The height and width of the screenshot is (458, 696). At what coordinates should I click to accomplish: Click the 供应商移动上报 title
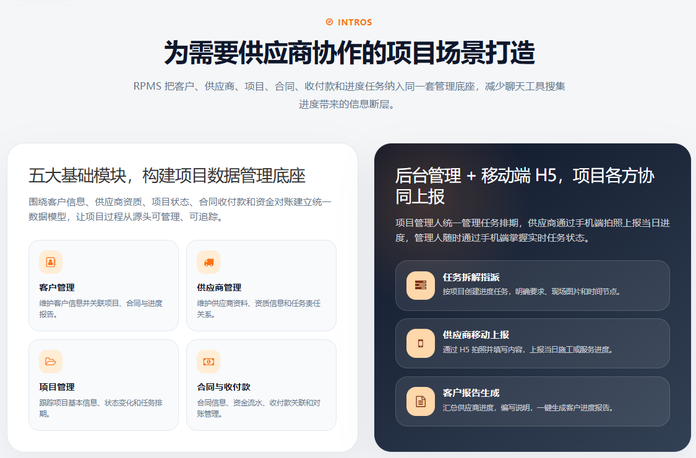(x=476, y=335)
